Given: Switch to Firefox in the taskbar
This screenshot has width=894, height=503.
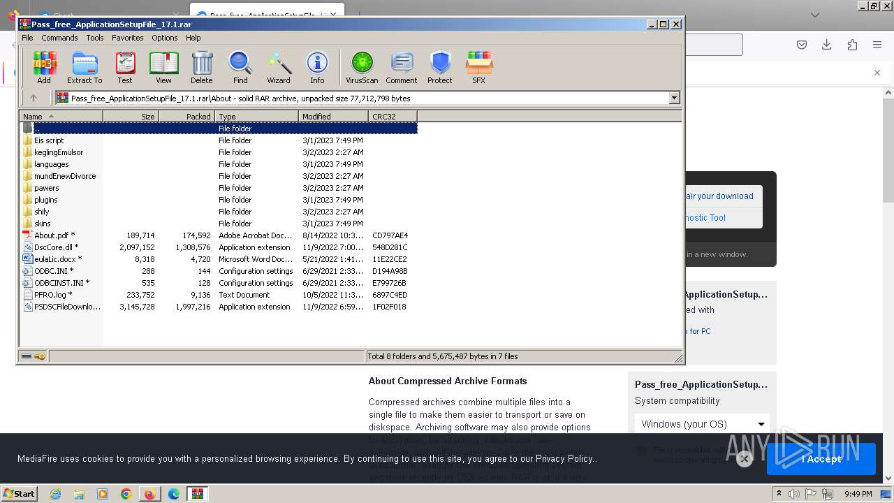Looking at the screenshot, I should tap(149, 494).
